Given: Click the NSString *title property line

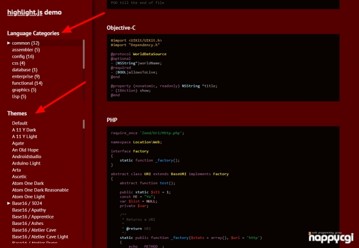Looking at the screenshot, I should point(164,86).
